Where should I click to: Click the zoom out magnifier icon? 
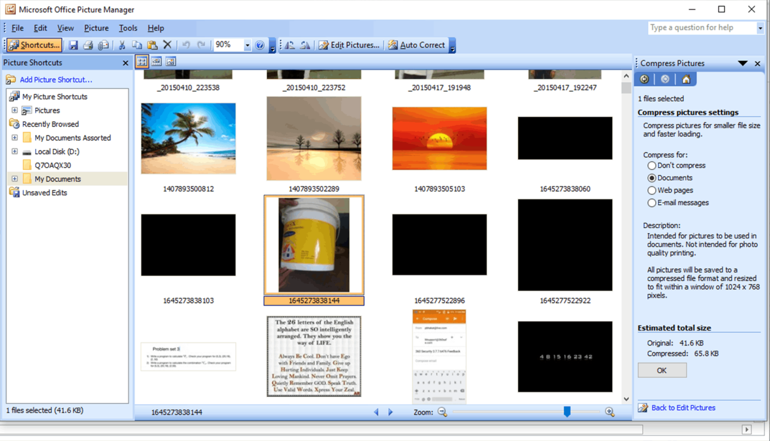(x=442, y=412)
